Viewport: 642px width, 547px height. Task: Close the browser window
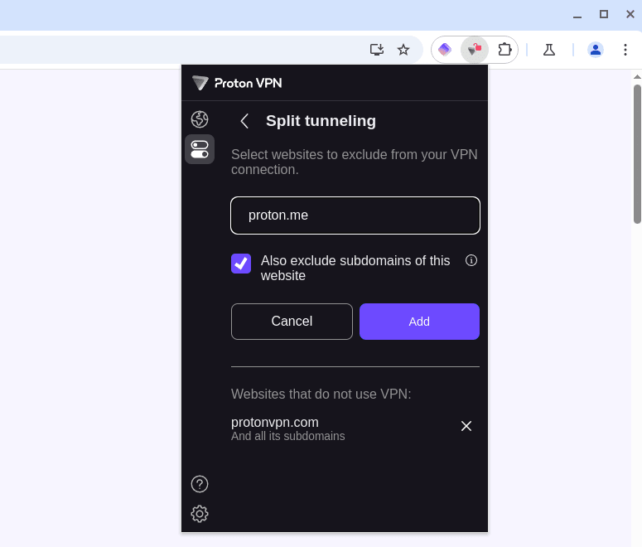(630, 14)
